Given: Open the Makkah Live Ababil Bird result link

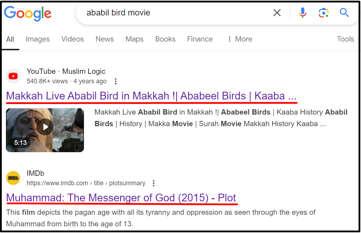Looking at the screenshot, I should click(151, 96).
